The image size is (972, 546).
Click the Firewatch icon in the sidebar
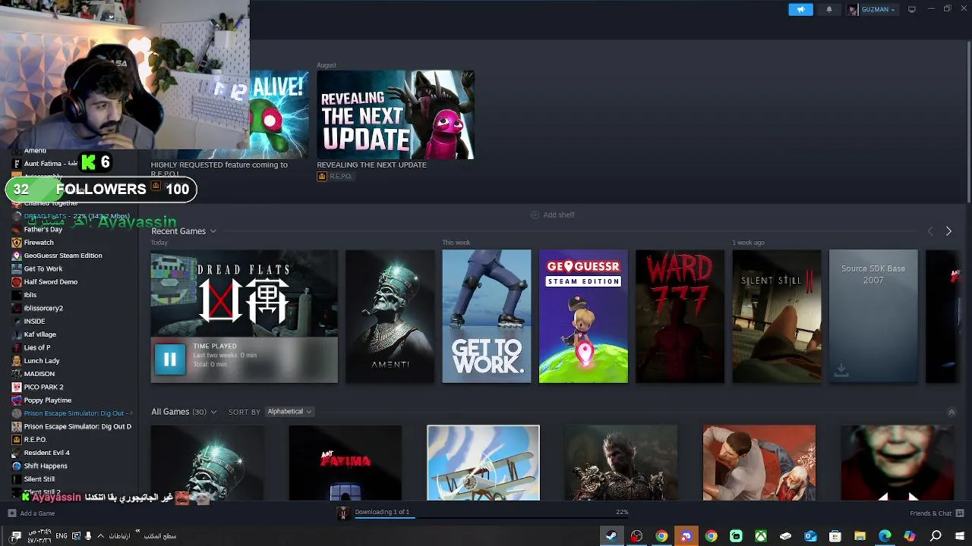[17, 243]
